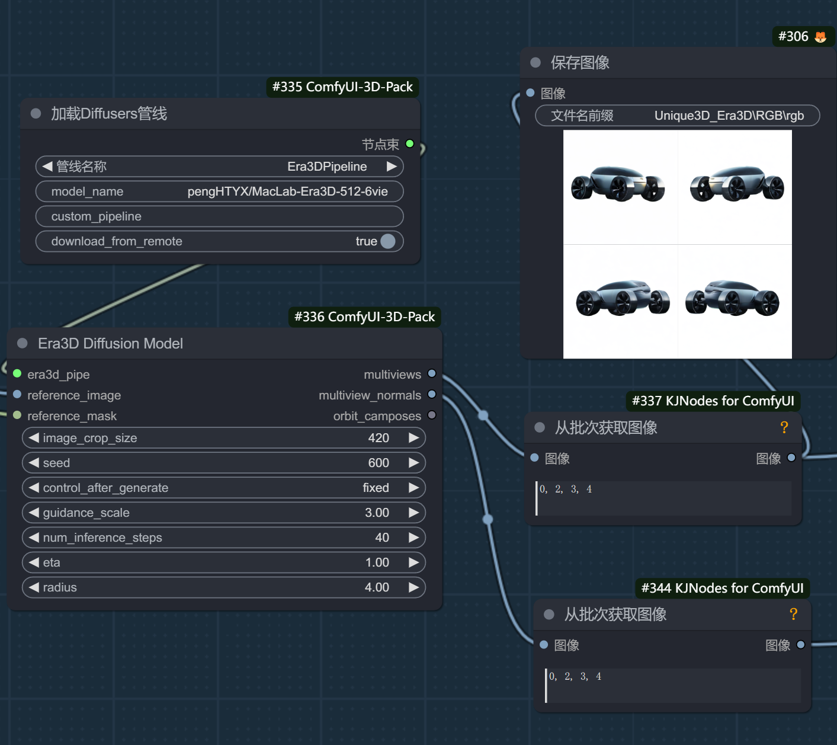Click the link reroute dot near multiviews wire
This screenshot has width=837, height=745.
point(483,415)
